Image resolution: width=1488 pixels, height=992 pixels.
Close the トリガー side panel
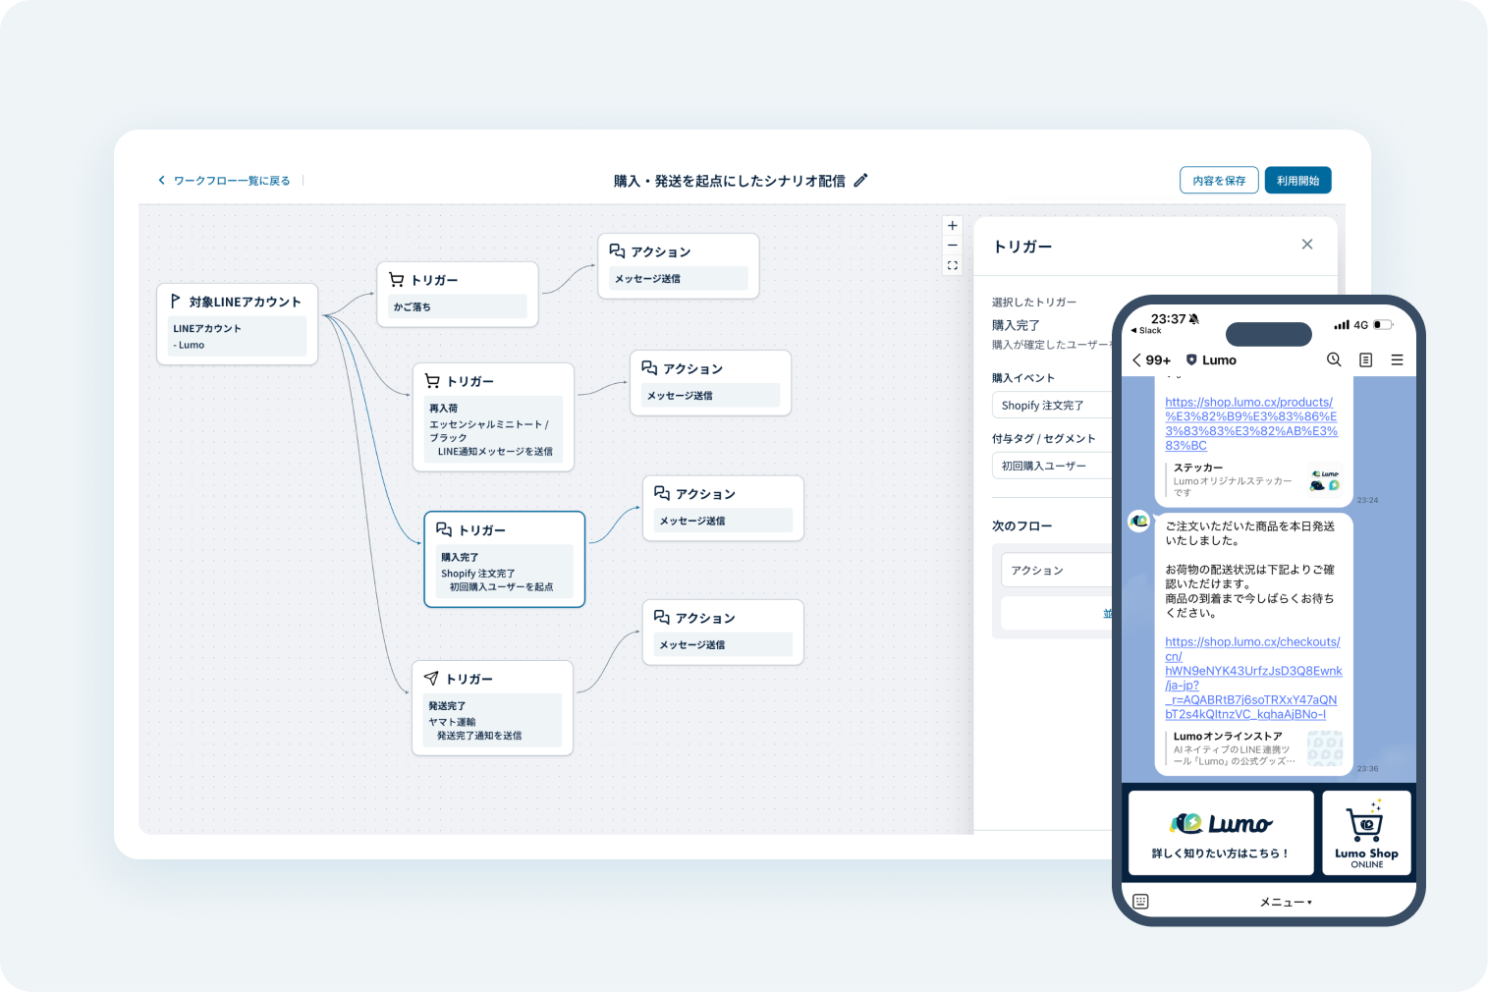[x=1306, y=245]
